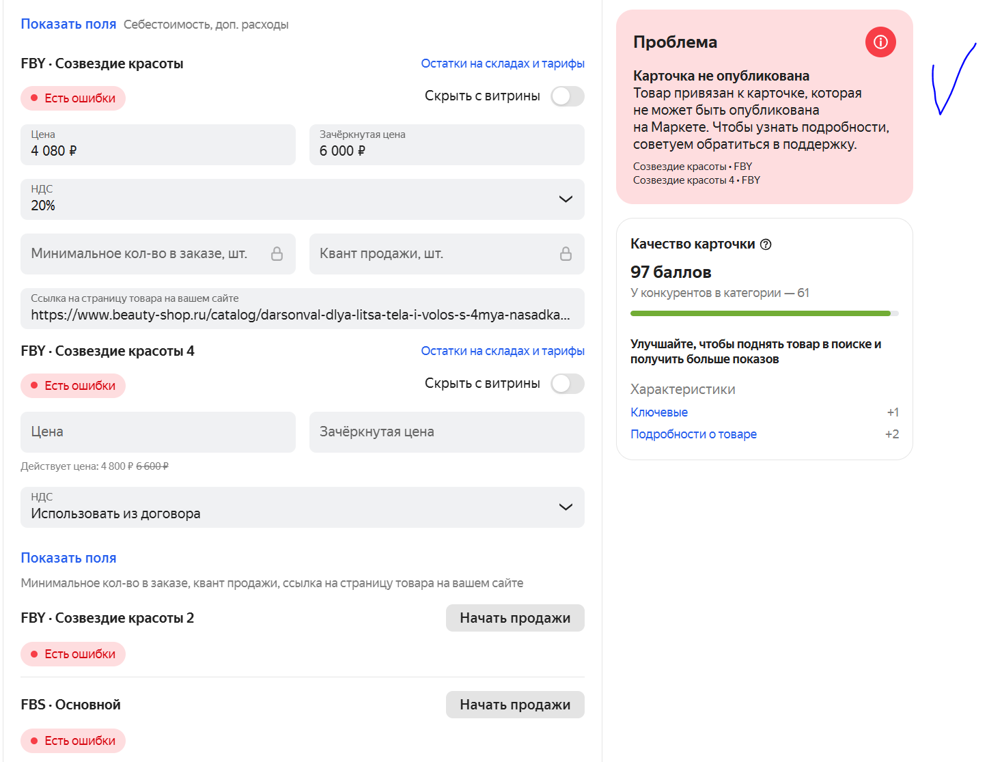Open the НДС Использовать из договора dropdown
The width and height of the screenshot is (1002, 762).
[x=566, y=507]
